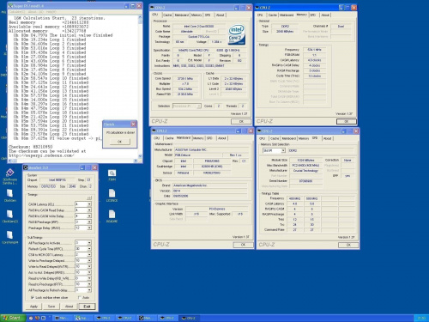Image resolution: width=429 pixels, height=322 pixels.
Task: Click OK in the CPU-Z Motherboard window
Action: [x=243, y=245]
